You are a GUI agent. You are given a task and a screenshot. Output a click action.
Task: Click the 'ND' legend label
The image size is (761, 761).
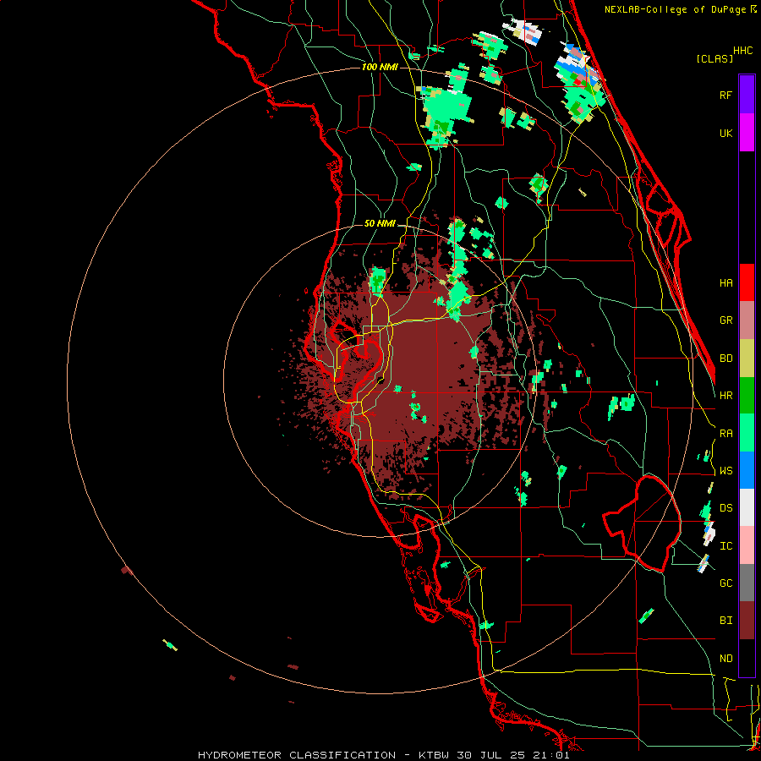coord(725,658)
